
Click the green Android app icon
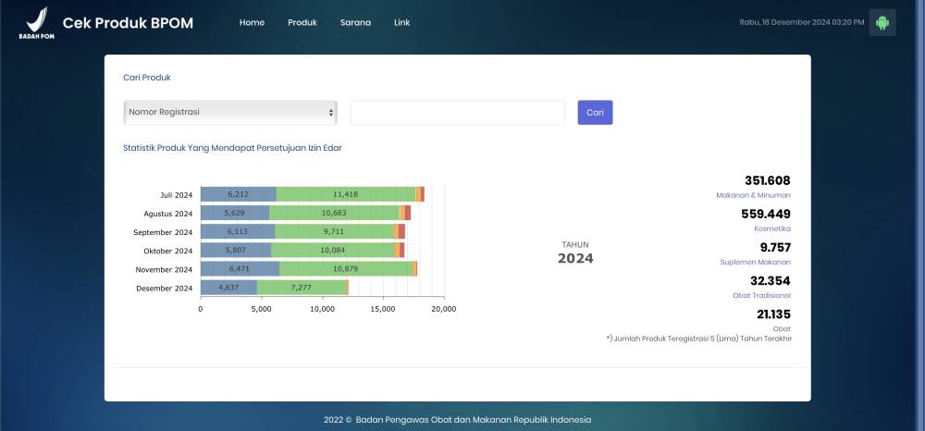(x=882, y=22)
